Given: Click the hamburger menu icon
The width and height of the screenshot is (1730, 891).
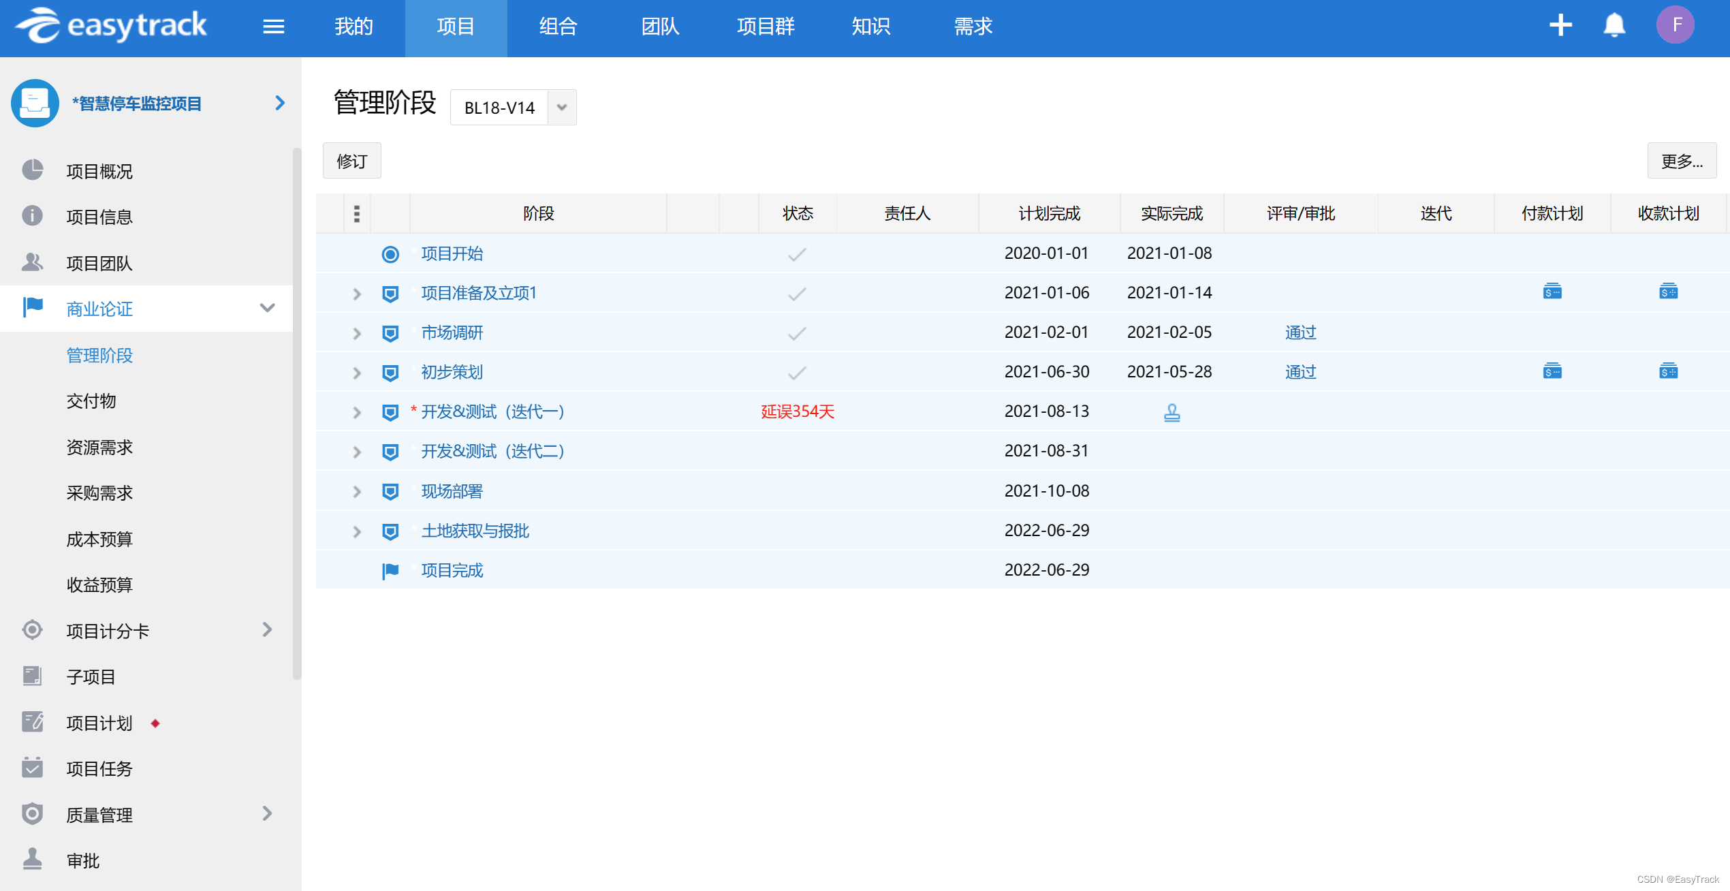Looking at the screenshot, I should click(x=273, y=27).
